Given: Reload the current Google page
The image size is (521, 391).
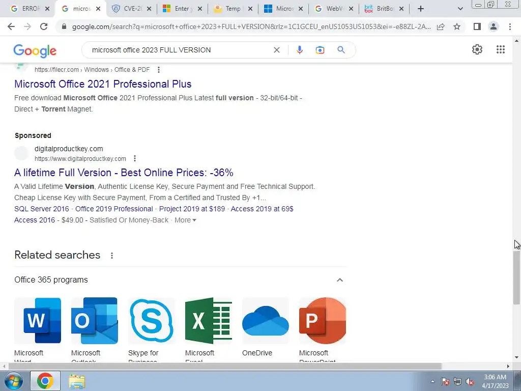Looking at the screenshot, I should pos(44,26).
